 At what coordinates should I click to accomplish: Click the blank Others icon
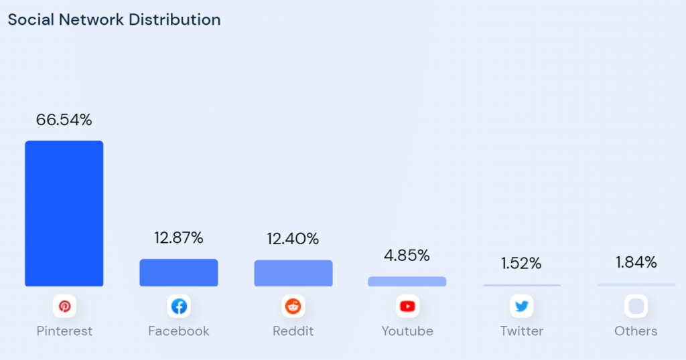(x=636, y=306)
